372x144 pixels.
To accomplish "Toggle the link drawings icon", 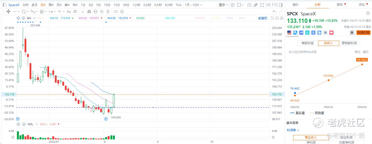I will point(115,12).
